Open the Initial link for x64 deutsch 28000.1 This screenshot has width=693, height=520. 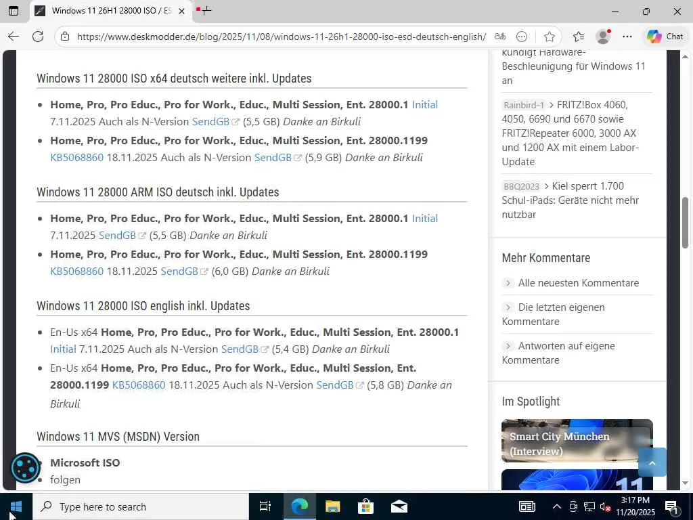click(425, 105)
